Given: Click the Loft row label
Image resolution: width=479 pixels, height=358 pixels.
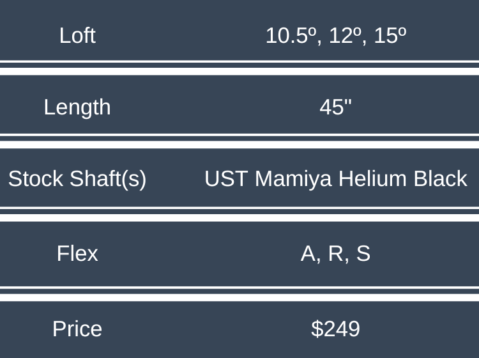Looking at the screenshot, I should click(77, 35).
